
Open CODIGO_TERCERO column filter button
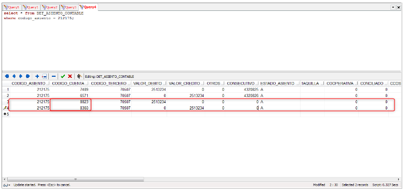coord(129,84)
